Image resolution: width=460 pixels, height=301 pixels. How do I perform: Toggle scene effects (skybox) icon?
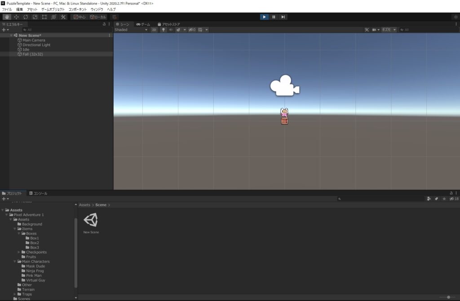(x=178, y=30)
